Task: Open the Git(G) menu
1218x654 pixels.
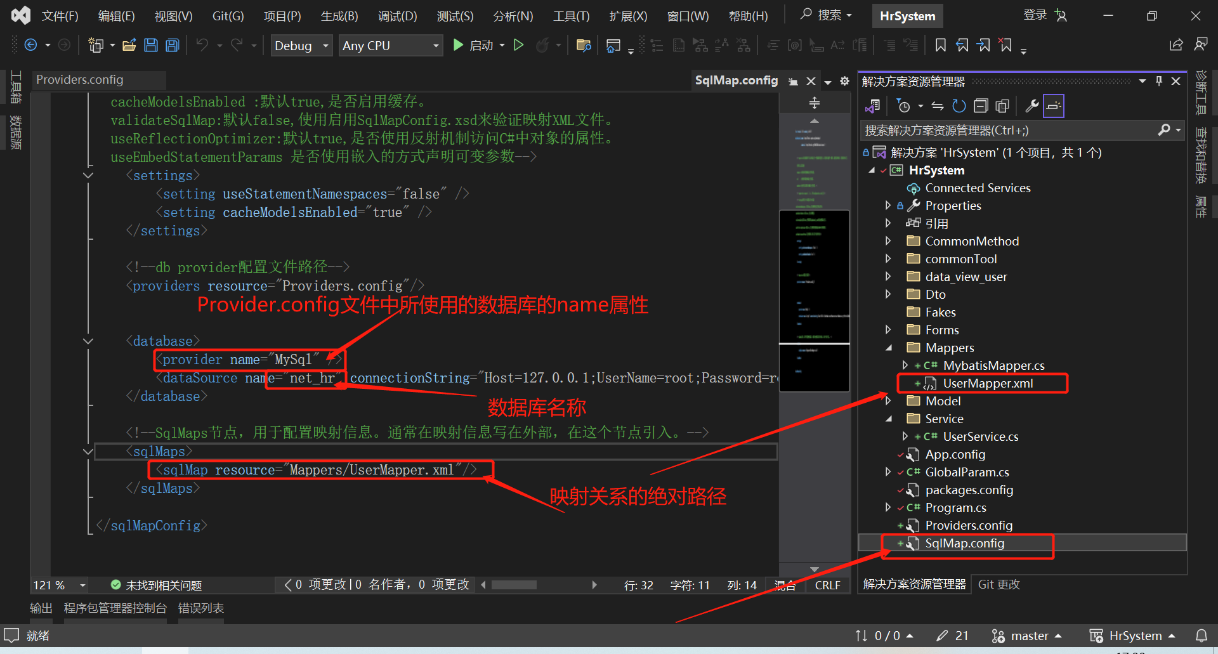Action: [x=227, y=15]
